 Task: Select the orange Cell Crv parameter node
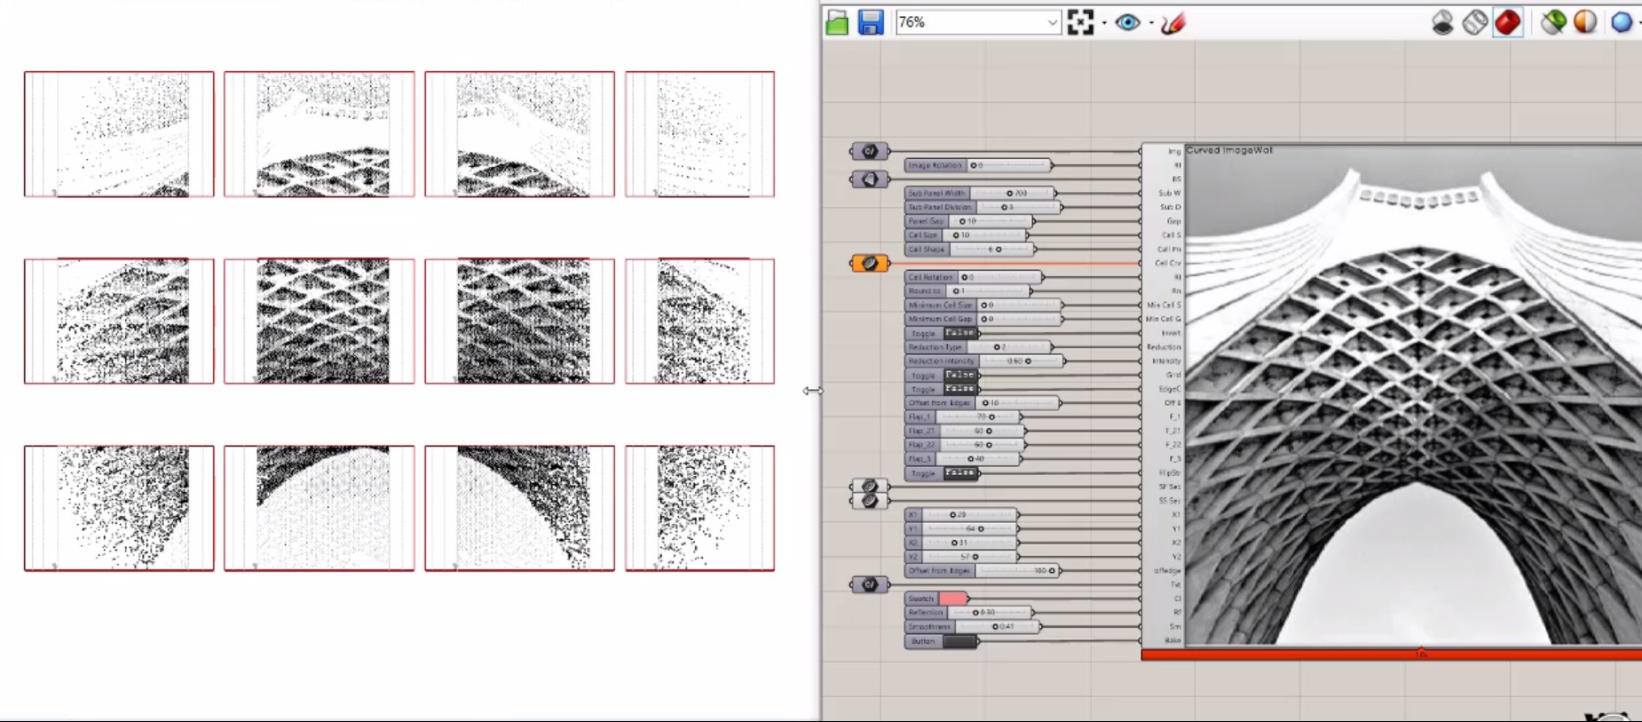[x=869, y=263]
